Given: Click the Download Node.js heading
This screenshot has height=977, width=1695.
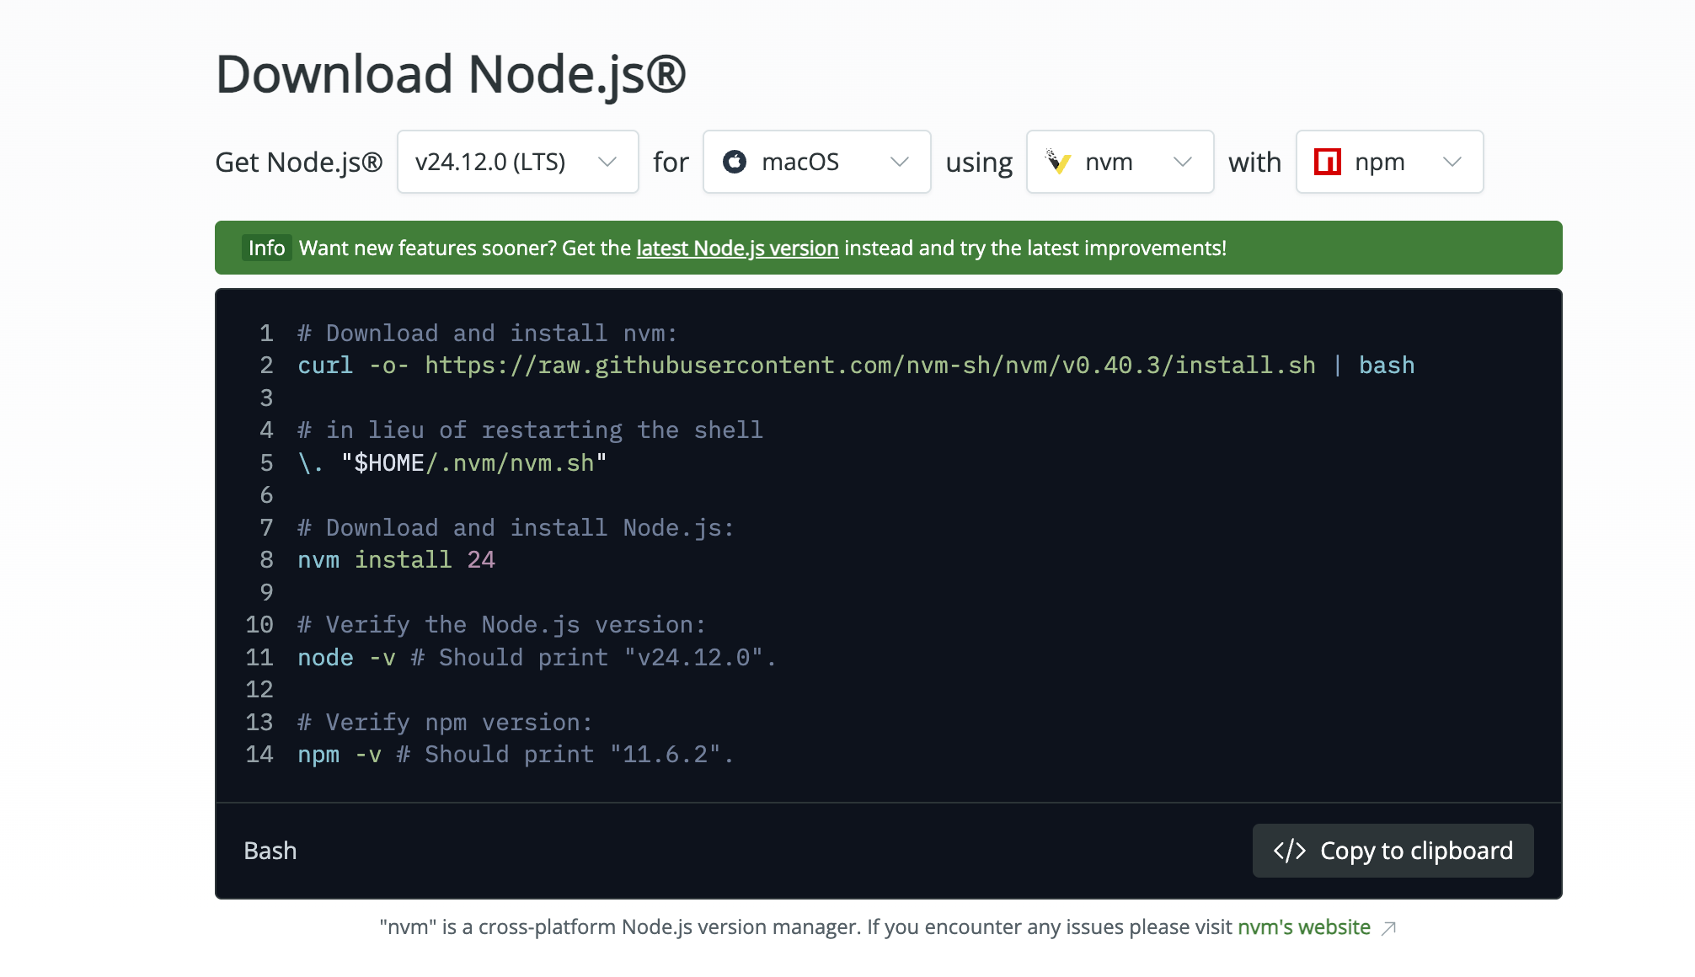Looking at the screenshot, I should point(451,74).
